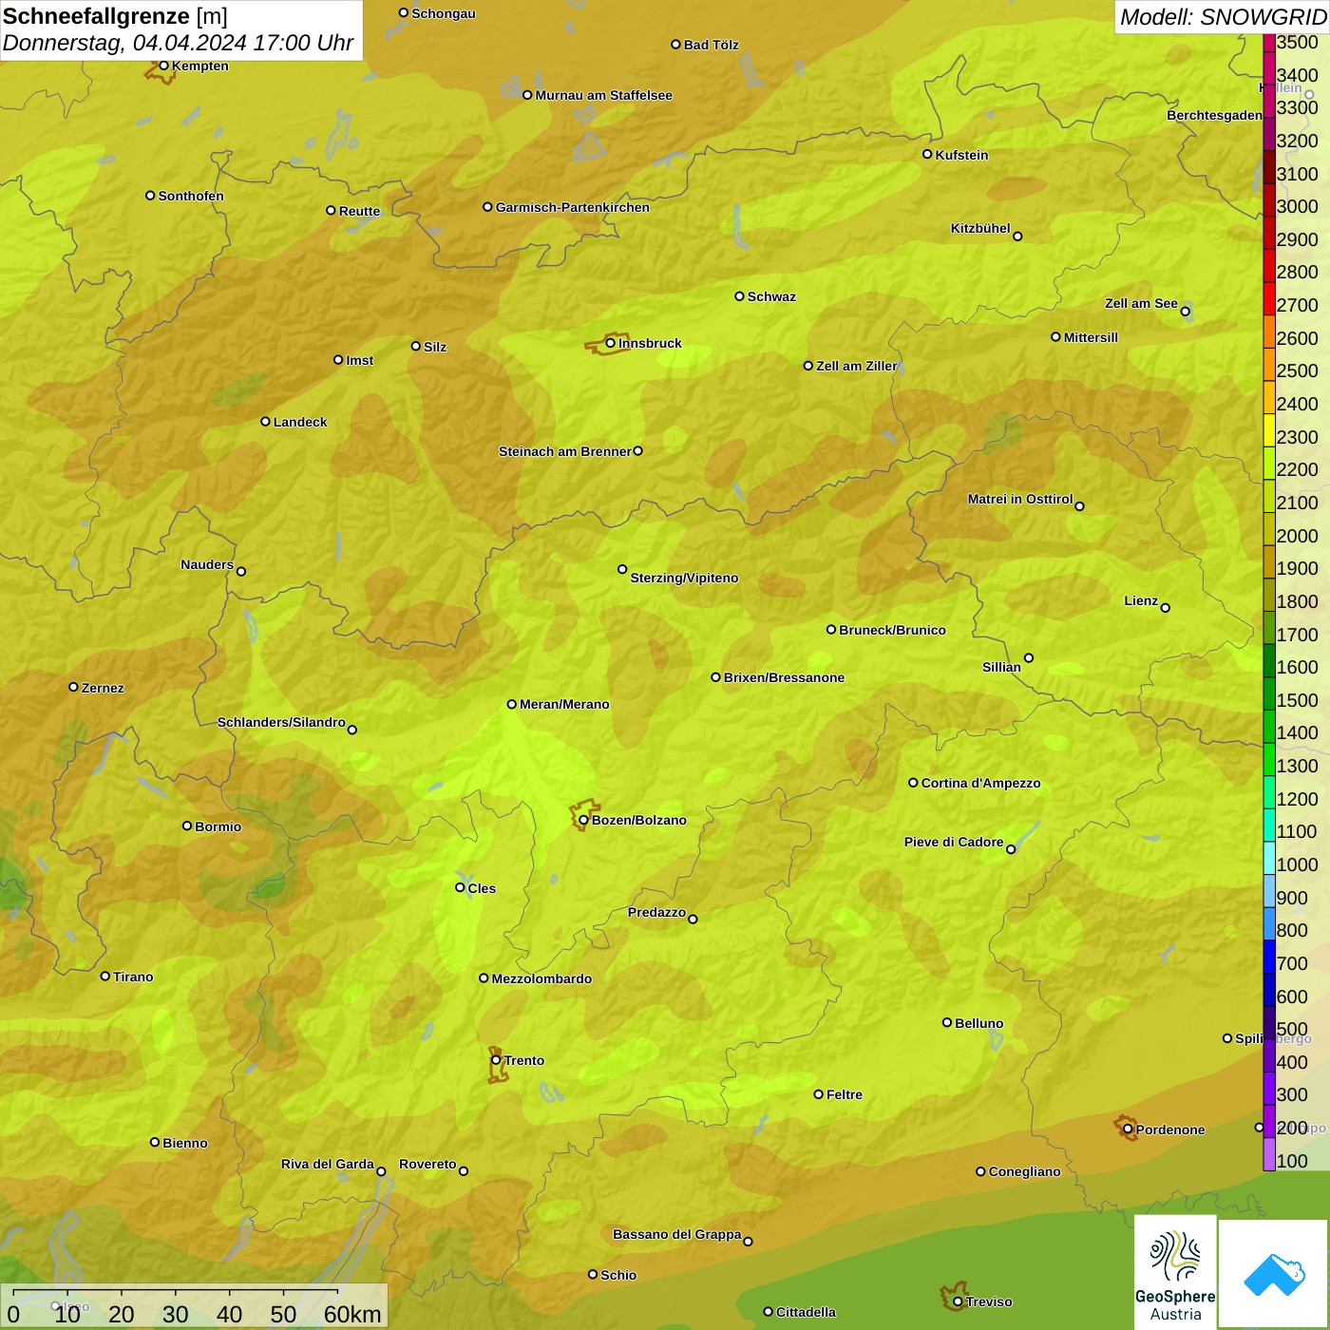Click the Sterzing/Vipiteno label
This screenshot has width=1330, height=1330.
pos(684,578)
